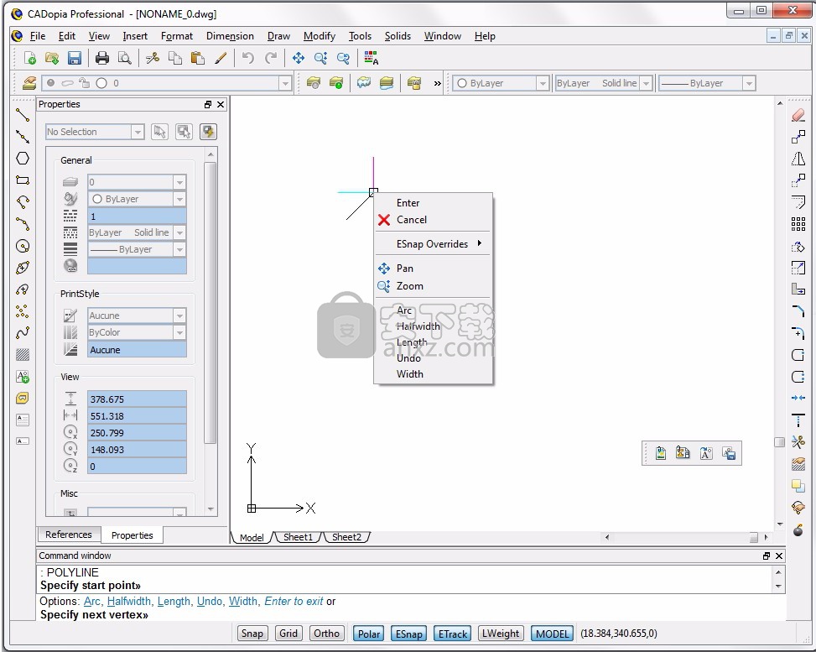This screenshot has height=652, width=816.
Task: Select the Mirror tool
Action: [x=798, y=159]
